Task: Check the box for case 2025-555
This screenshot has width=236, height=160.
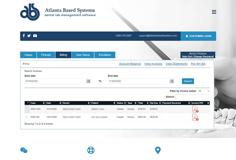Action: click(27, 117)
